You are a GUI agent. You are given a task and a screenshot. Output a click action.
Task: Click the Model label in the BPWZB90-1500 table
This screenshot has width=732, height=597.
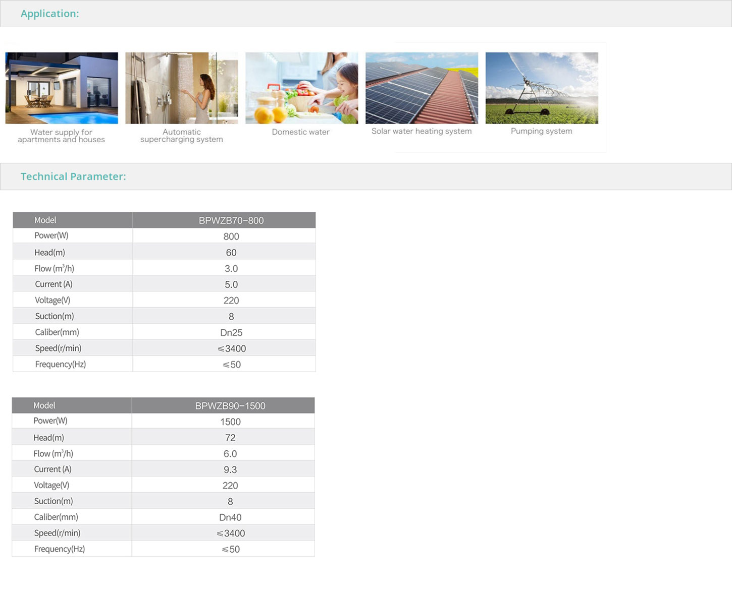pos(44,405)
